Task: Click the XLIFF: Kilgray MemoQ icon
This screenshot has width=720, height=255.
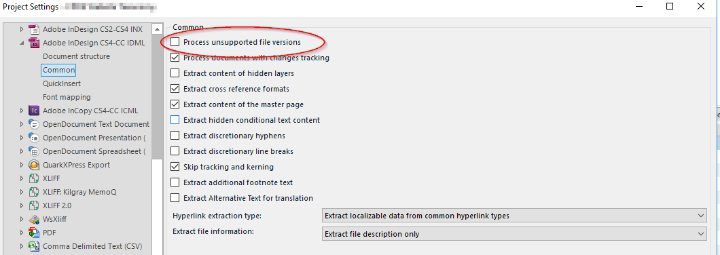Action: [33, 192]
